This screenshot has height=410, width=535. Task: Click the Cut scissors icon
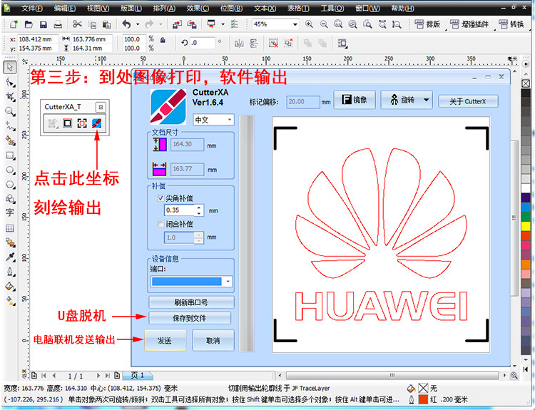[77, 24]
